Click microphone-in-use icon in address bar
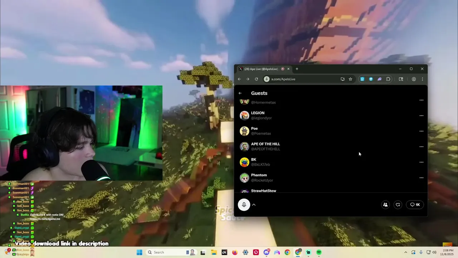 [x=267, y=79]
